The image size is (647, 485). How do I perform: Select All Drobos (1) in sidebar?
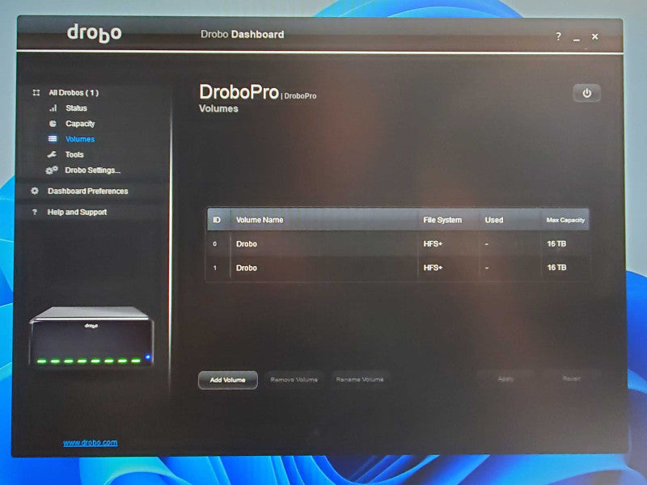tap(74, 93)
